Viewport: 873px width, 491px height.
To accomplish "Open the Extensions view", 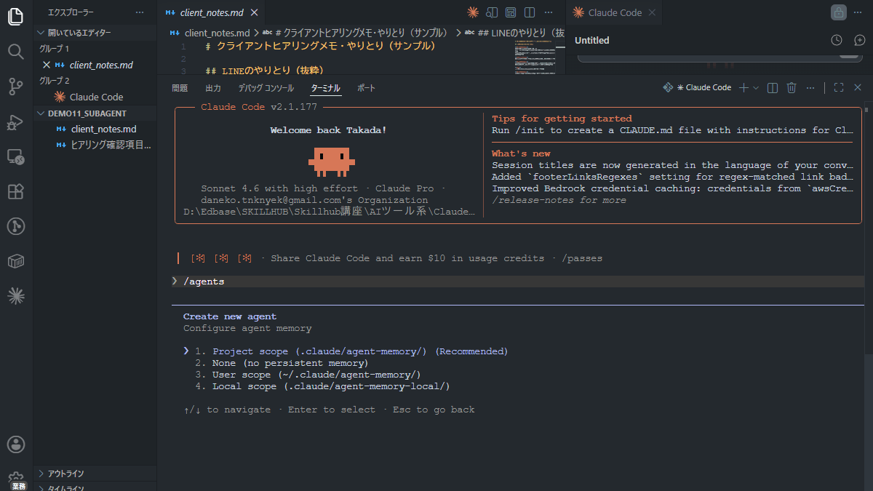I will pos(15,191).
